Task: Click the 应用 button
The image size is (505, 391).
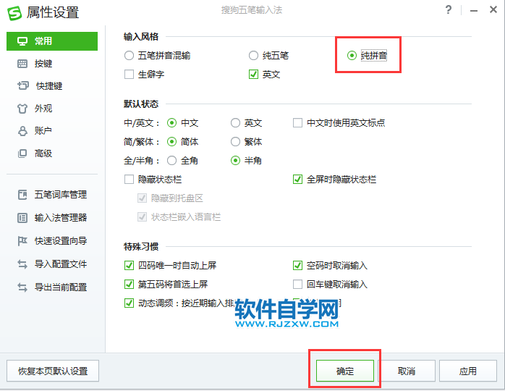Action: point(468,371)
